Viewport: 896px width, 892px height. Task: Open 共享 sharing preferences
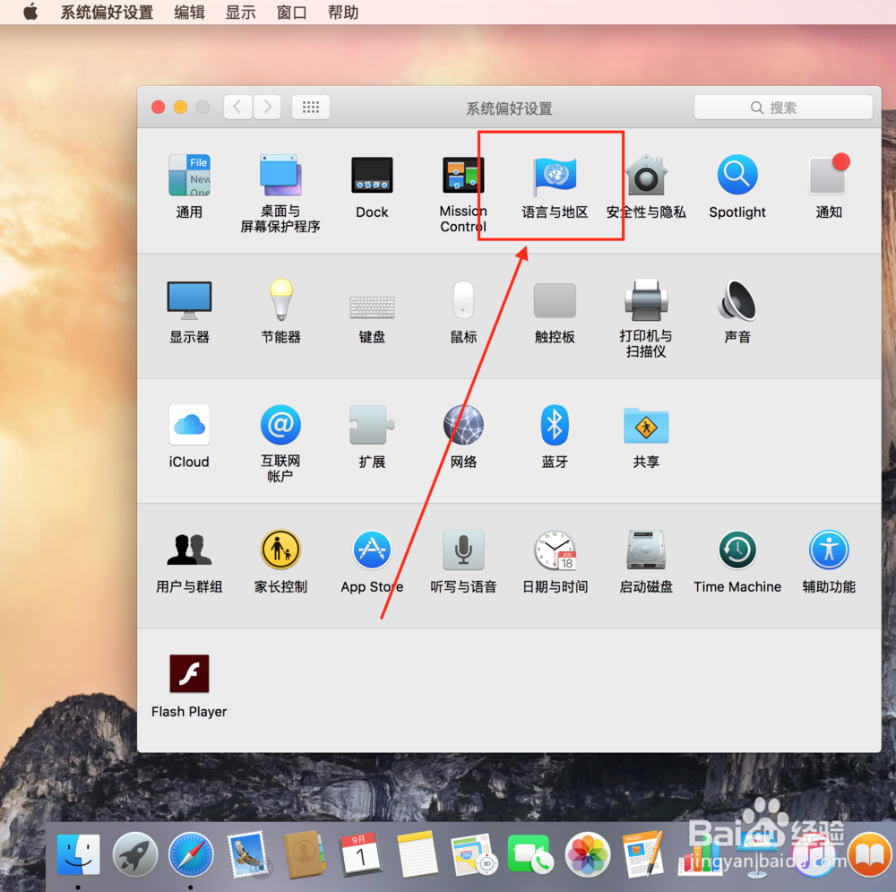click(646, 437)
